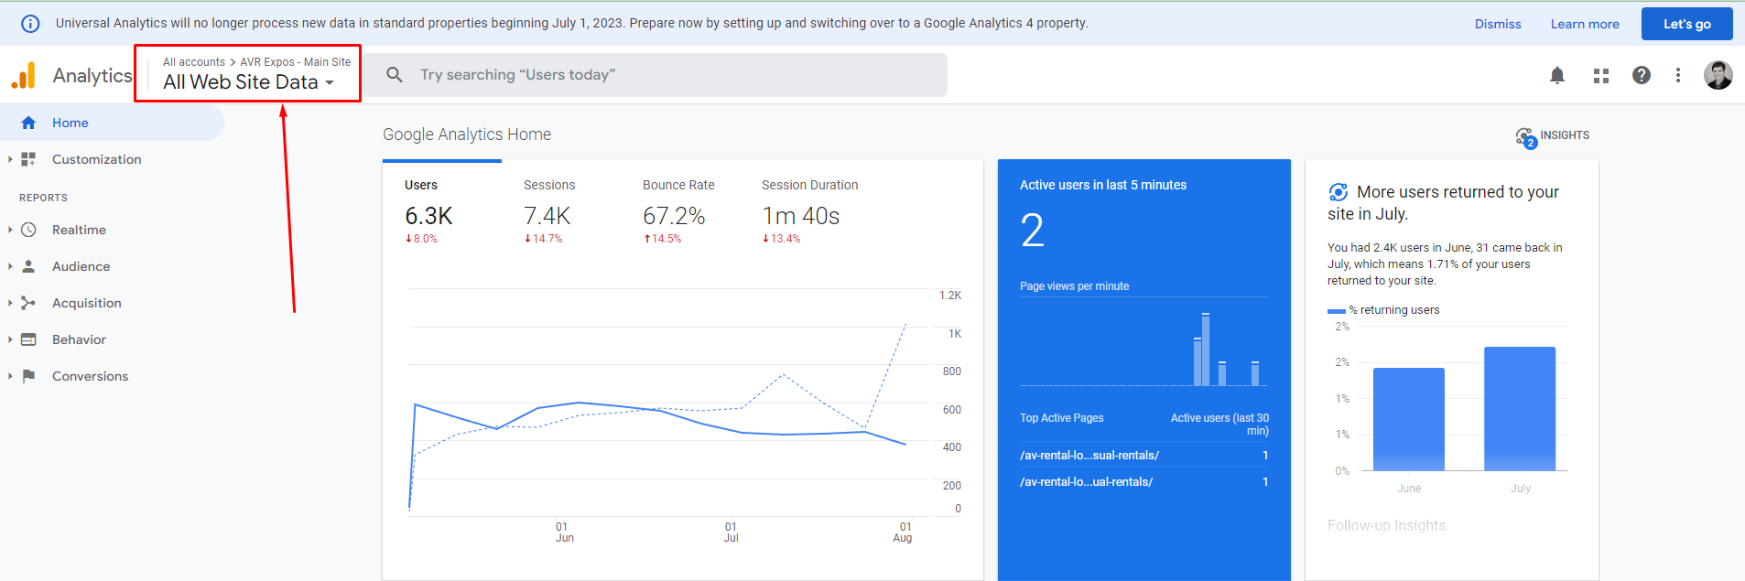Click the INSIGHTS label button

(1565, 135)
